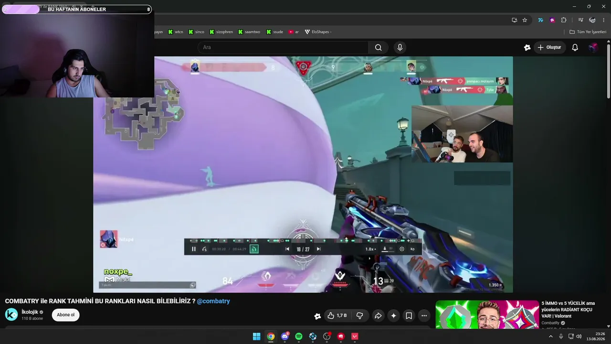Open YouTube notifications bell

(x=575, y=47)
